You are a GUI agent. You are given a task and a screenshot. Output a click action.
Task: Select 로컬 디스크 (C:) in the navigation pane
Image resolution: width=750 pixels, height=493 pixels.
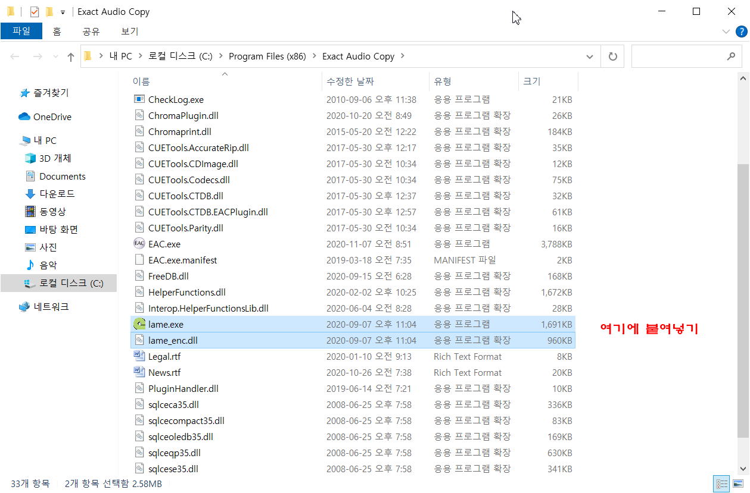[x=71, y=284]
